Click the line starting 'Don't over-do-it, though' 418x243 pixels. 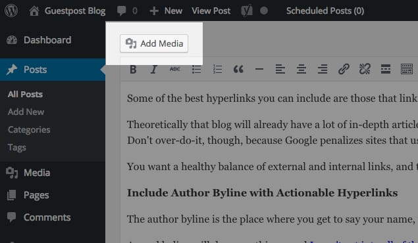pos(273,141)
